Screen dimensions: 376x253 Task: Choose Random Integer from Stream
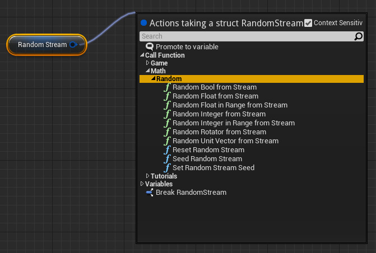tap(219, 114)
